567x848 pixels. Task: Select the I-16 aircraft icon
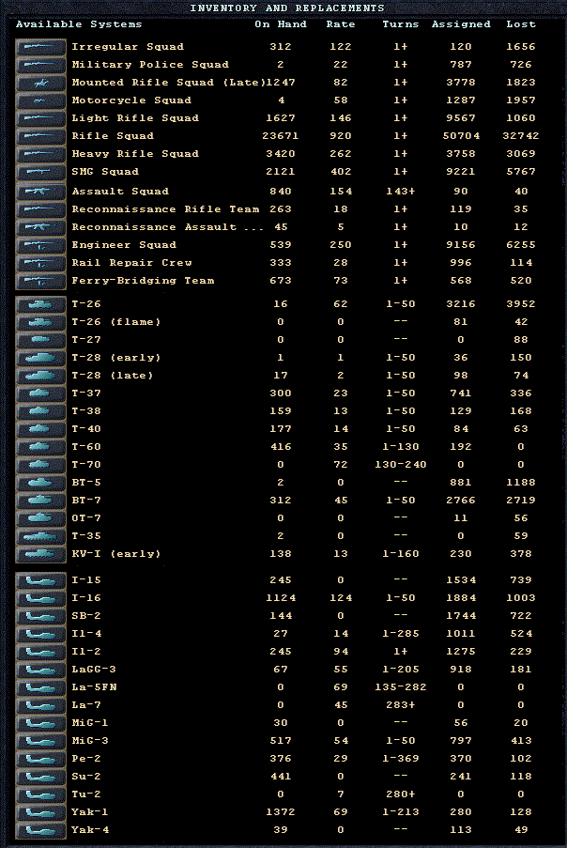coord(40,599)
